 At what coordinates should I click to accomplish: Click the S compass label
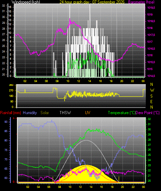click(151, 96)
